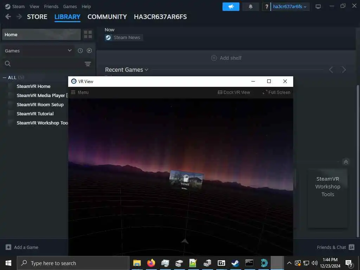Screen dimensions: 360x270
Task: Select SteamVR Home in library list
Action: [x=33, y=86]
